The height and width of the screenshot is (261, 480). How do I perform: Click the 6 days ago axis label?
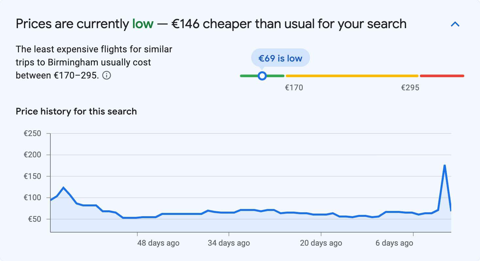[394, 243]
